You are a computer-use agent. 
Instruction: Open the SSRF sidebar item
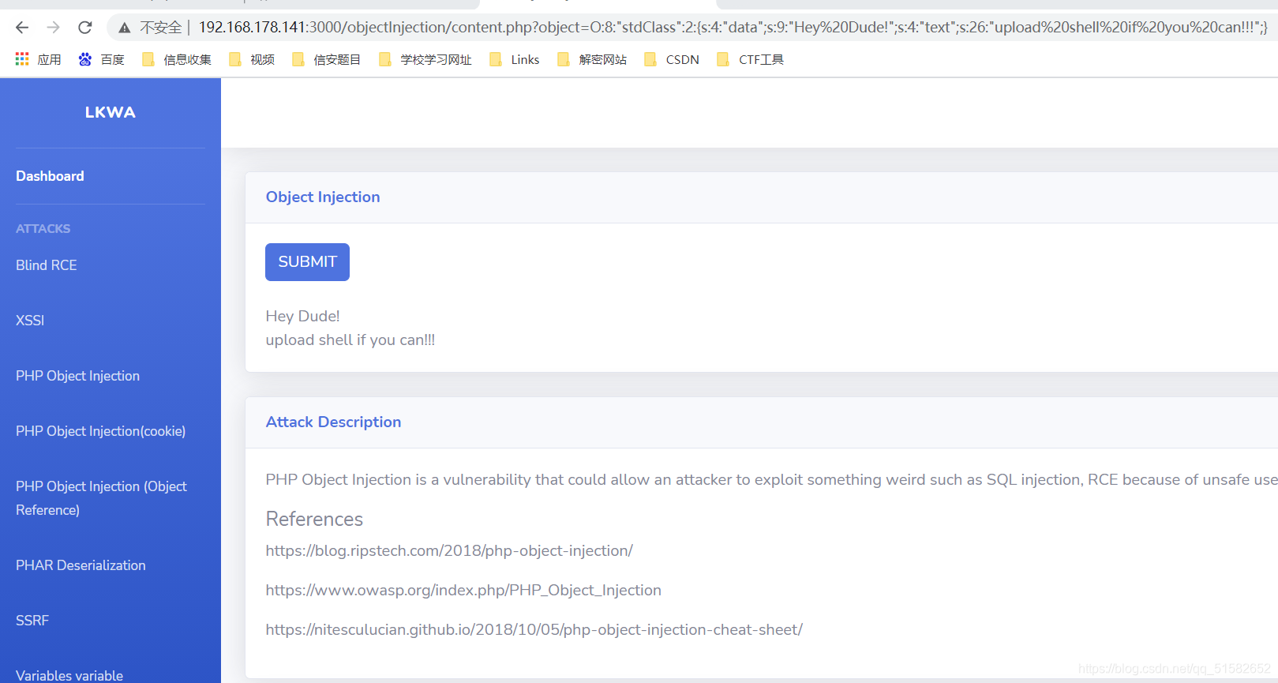32,621
